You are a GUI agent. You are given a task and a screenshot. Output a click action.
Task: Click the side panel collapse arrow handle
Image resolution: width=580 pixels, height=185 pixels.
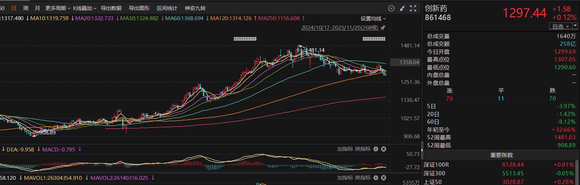422,150
